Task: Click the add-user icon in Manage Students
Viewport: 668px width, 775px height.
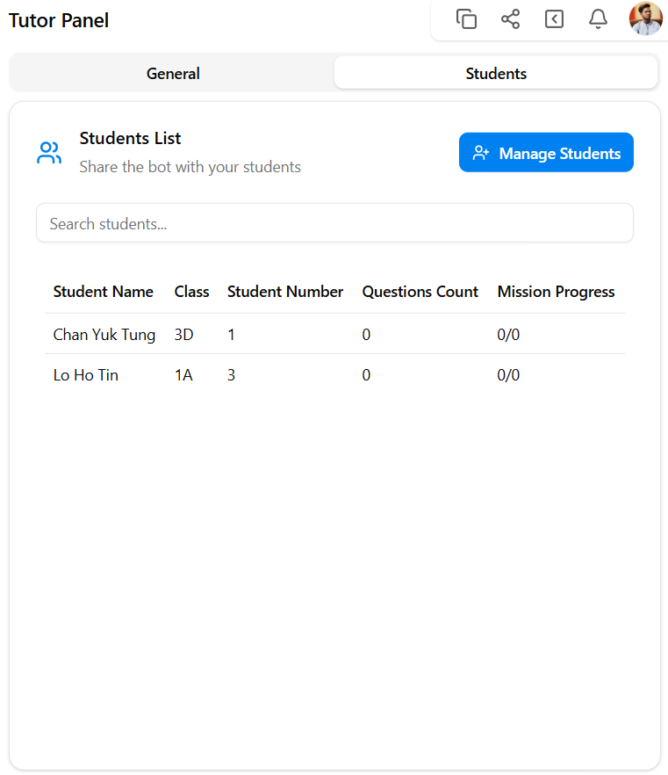Action: click(x=480, y=153)
